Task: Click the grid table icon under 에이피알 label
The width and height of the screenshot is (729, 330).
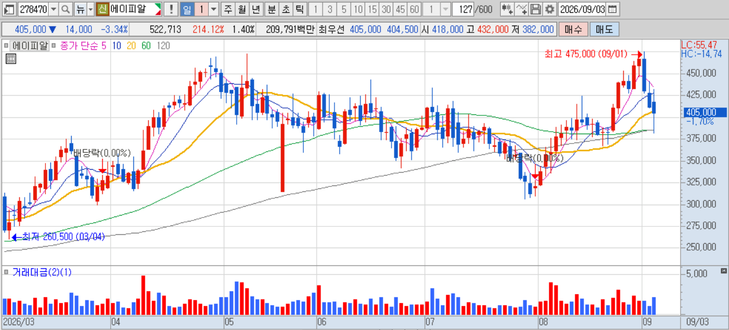Action: pyautogui.click(x=11, y=59)
